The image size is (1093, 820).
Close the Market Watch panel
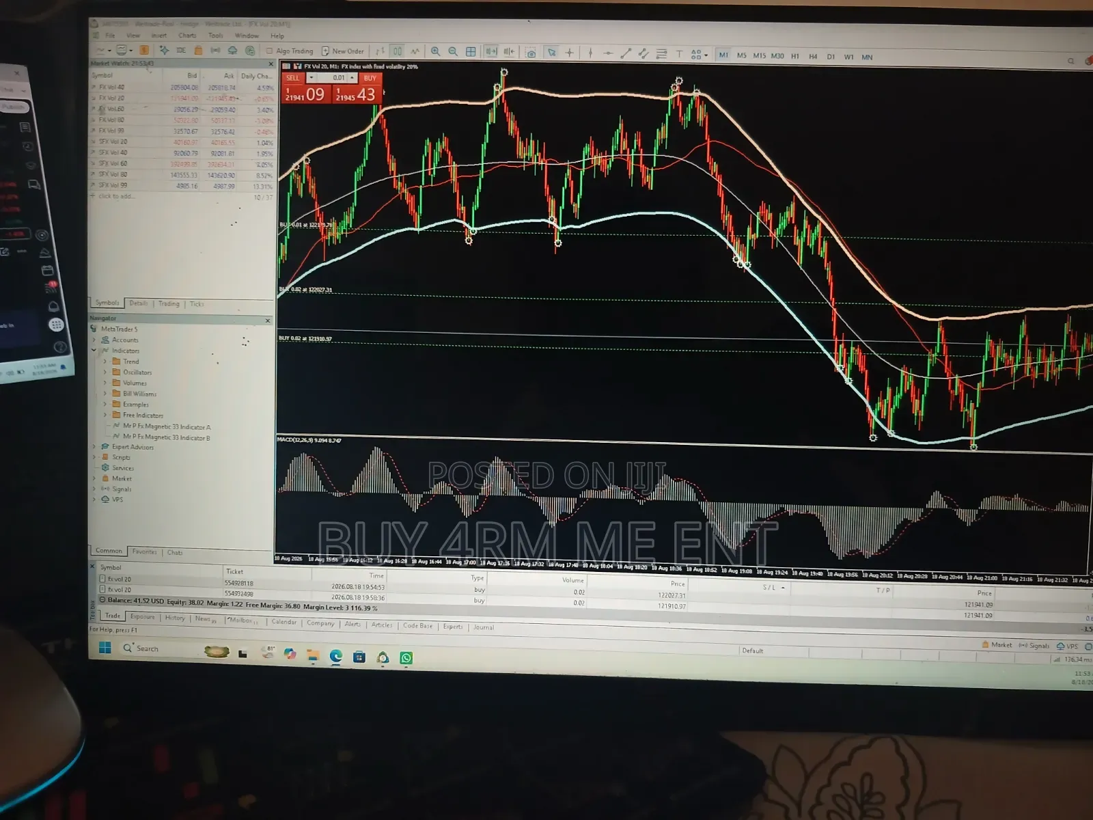(x=271, y=64)
